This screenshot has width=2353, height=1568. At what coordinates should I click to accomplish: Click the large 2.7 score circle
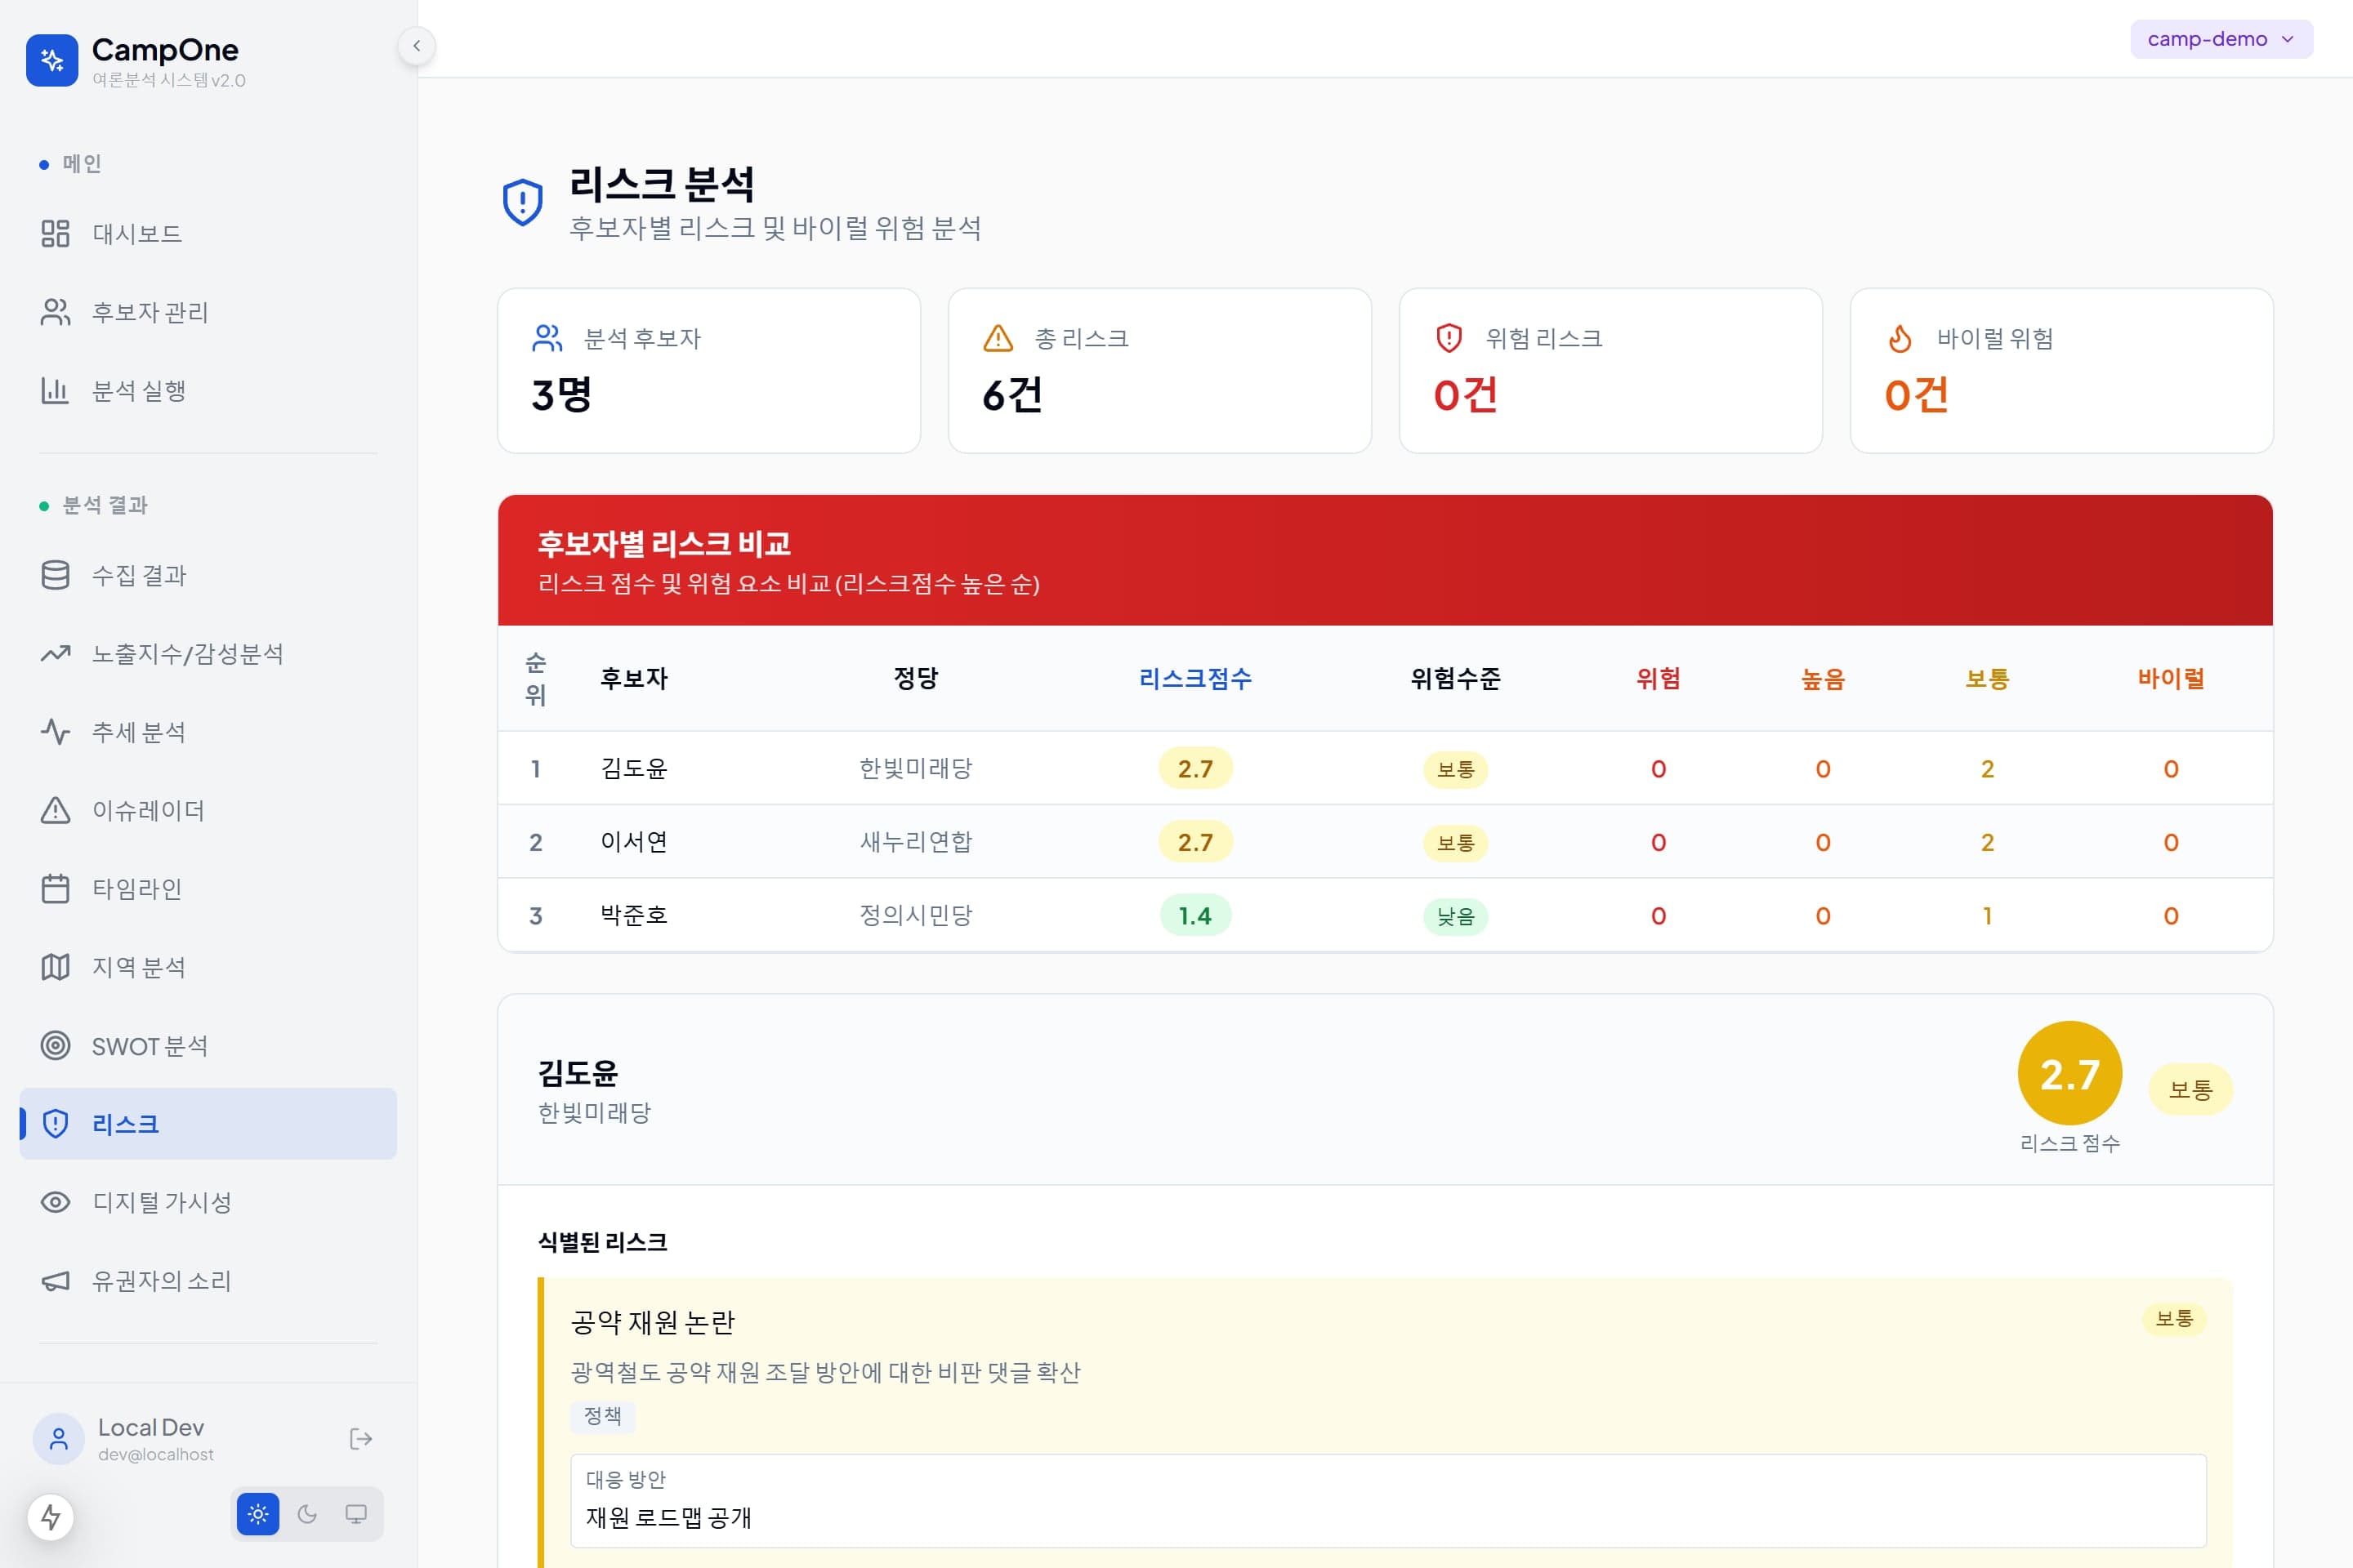pos(2069,1074)
